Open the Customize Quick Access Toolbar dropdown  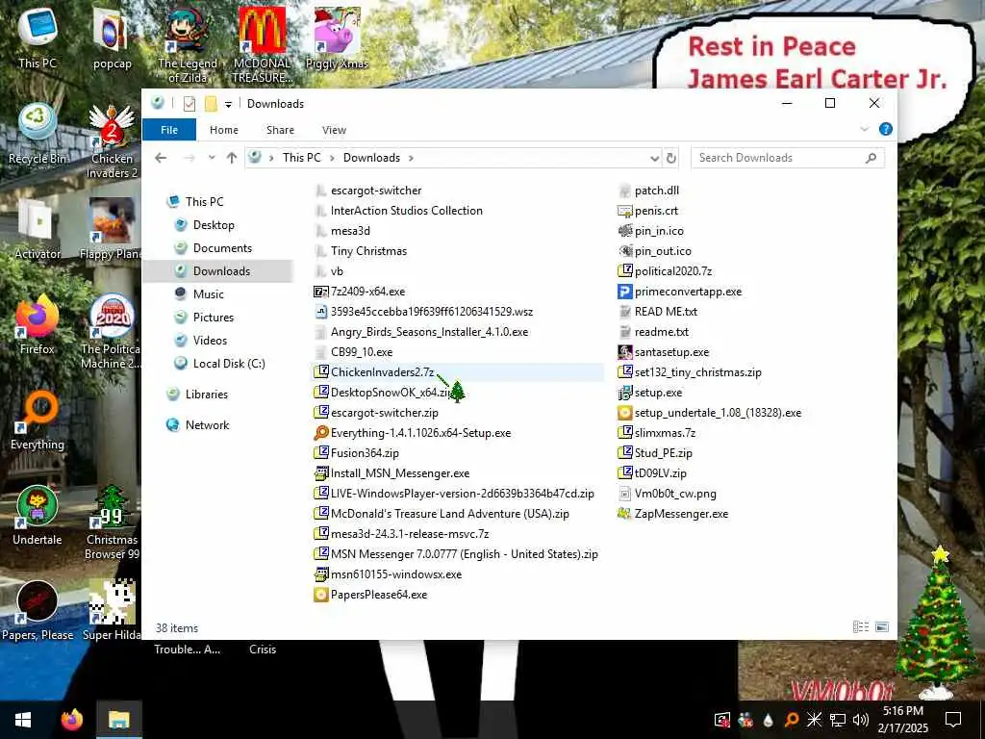[228, 104]
